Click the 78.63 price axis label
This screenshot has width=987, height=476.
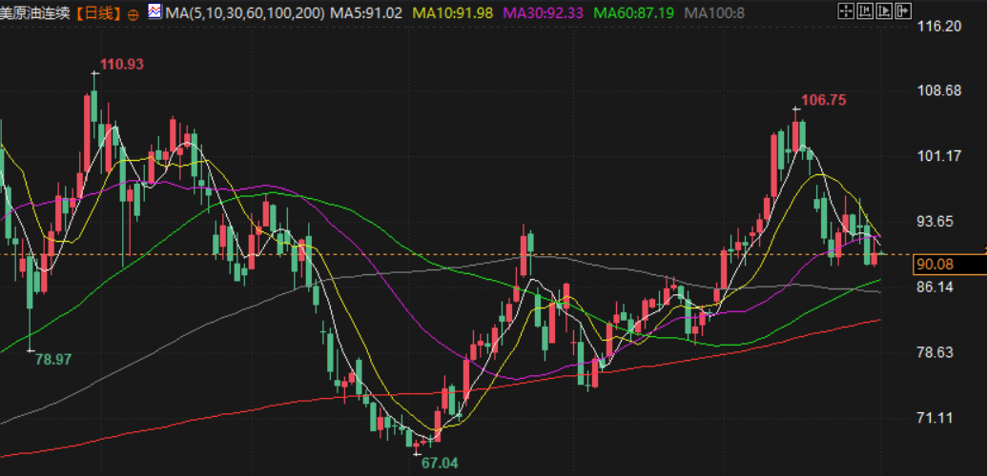click(x=936, y=352)
